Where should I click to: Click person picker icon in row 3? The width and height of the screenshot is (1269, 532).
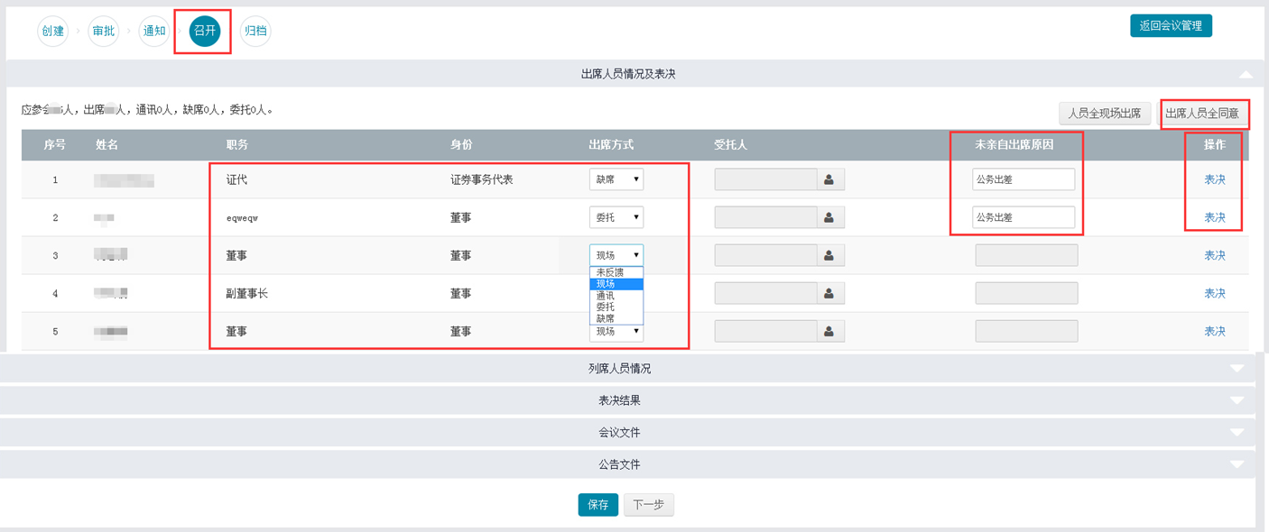(829, 255)
